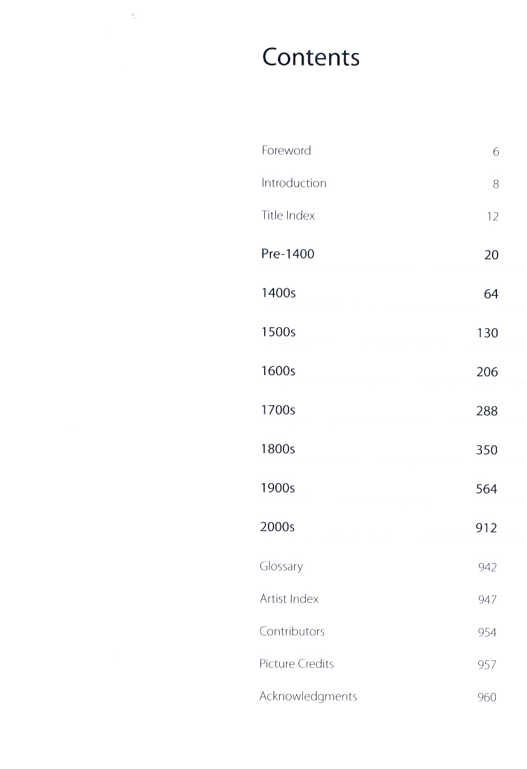Jump to the 1900s chapter
This screenshot has width=527, height=769.
point(278,488)
